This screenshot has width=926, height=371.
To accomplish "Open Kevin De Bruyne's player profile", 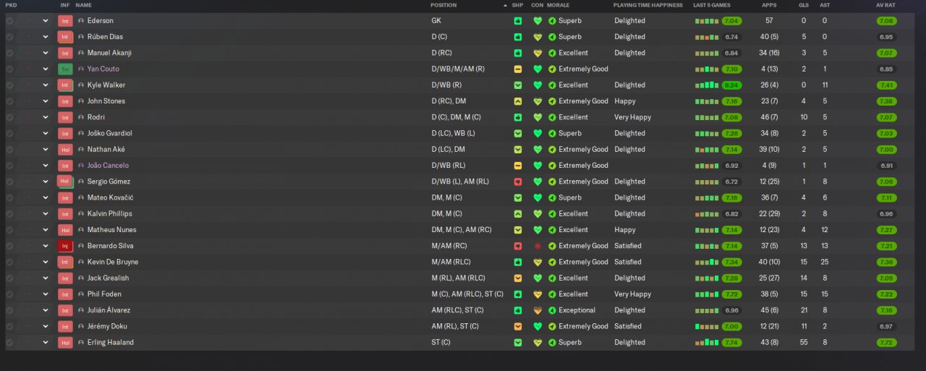I will coord(113,262).
